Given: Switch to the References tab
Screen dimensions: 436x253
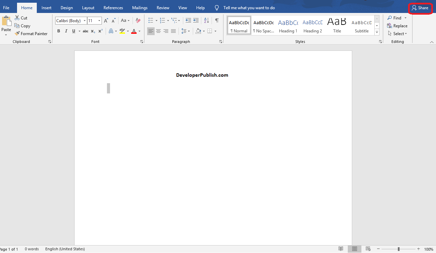Looking at the screenshot, I should (x=113, y=8).
